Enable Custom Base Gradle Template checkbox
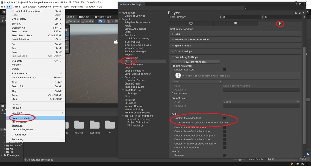Viewport: 311px width, 166px height. (x=224, y=139)
